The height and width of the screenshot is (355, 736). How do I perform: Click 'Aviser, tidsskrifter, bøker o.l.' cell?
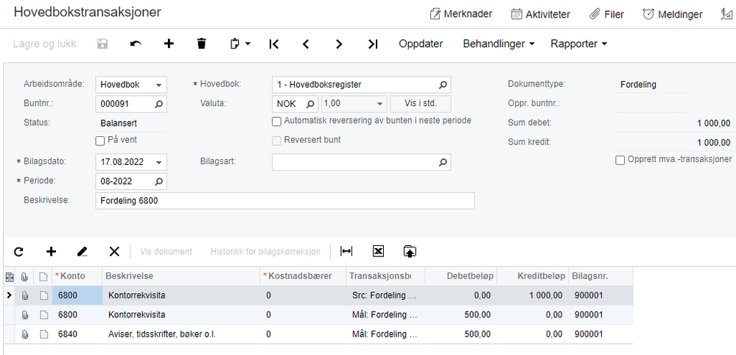click(181, 334)
